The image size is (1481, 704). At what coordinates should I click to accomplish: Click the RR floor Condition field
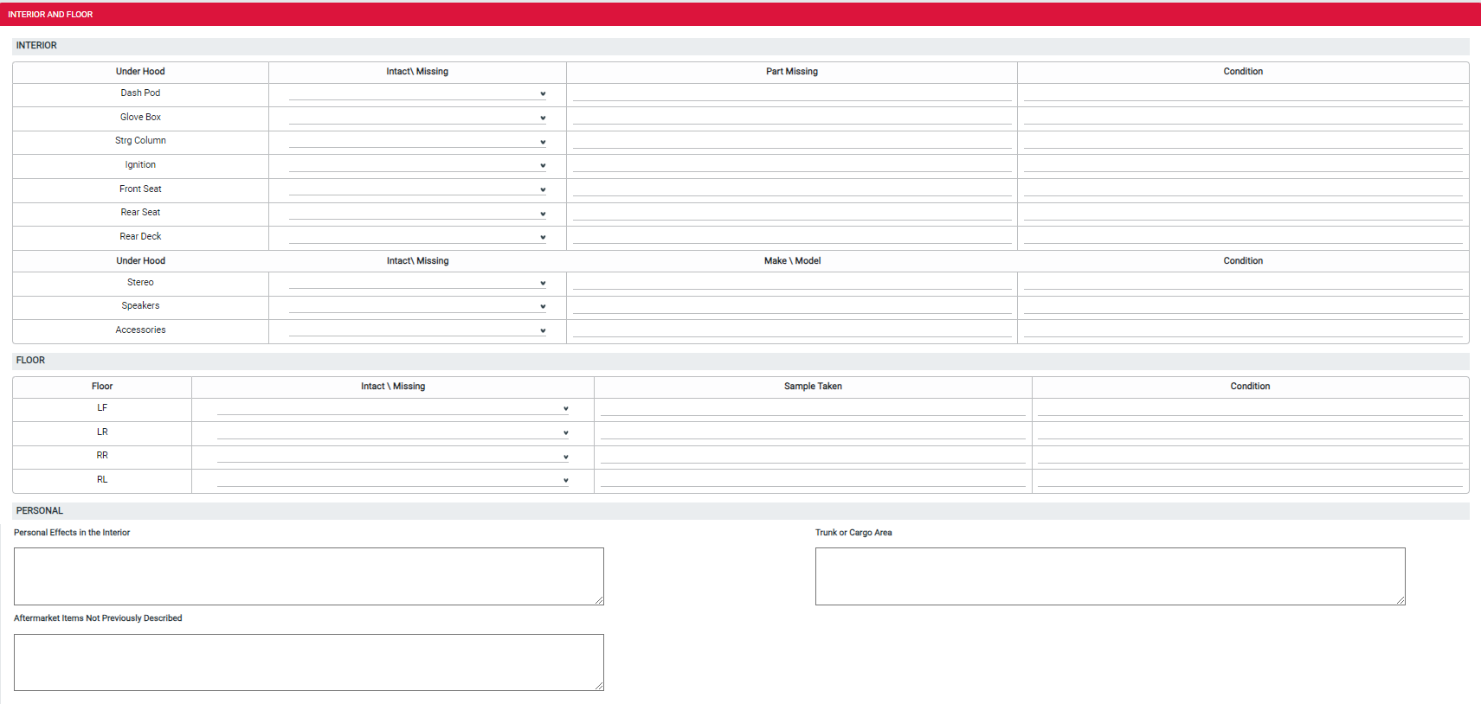coord(1250,456)
